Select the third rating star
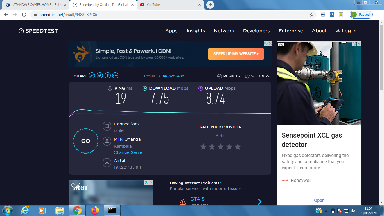 221,147
